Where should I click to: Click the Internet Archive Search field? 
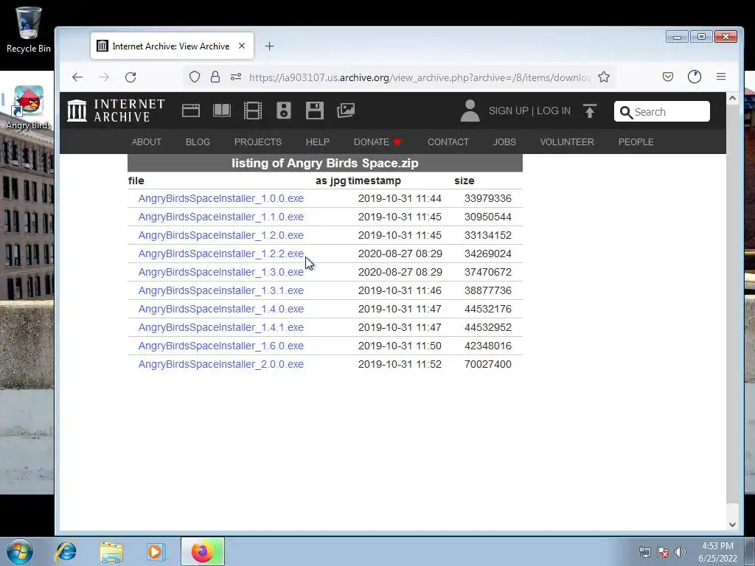pos(662,112)
